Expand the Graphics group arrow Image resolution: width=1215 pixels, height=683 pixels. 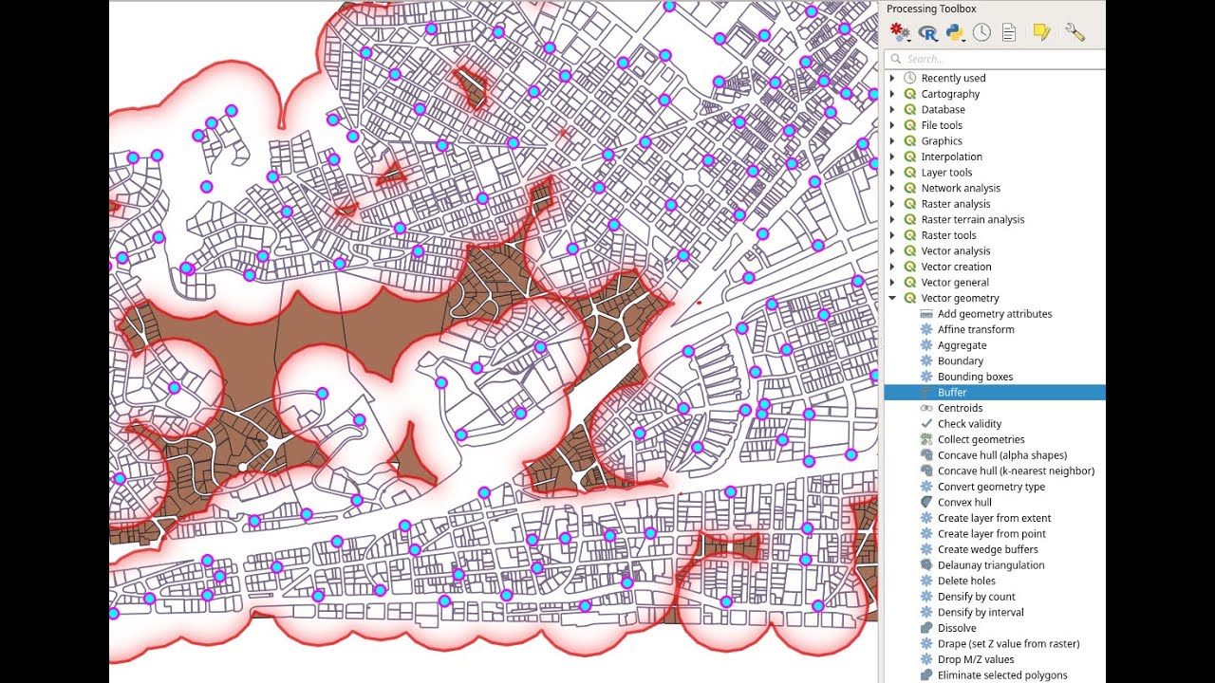pos(892,140)
